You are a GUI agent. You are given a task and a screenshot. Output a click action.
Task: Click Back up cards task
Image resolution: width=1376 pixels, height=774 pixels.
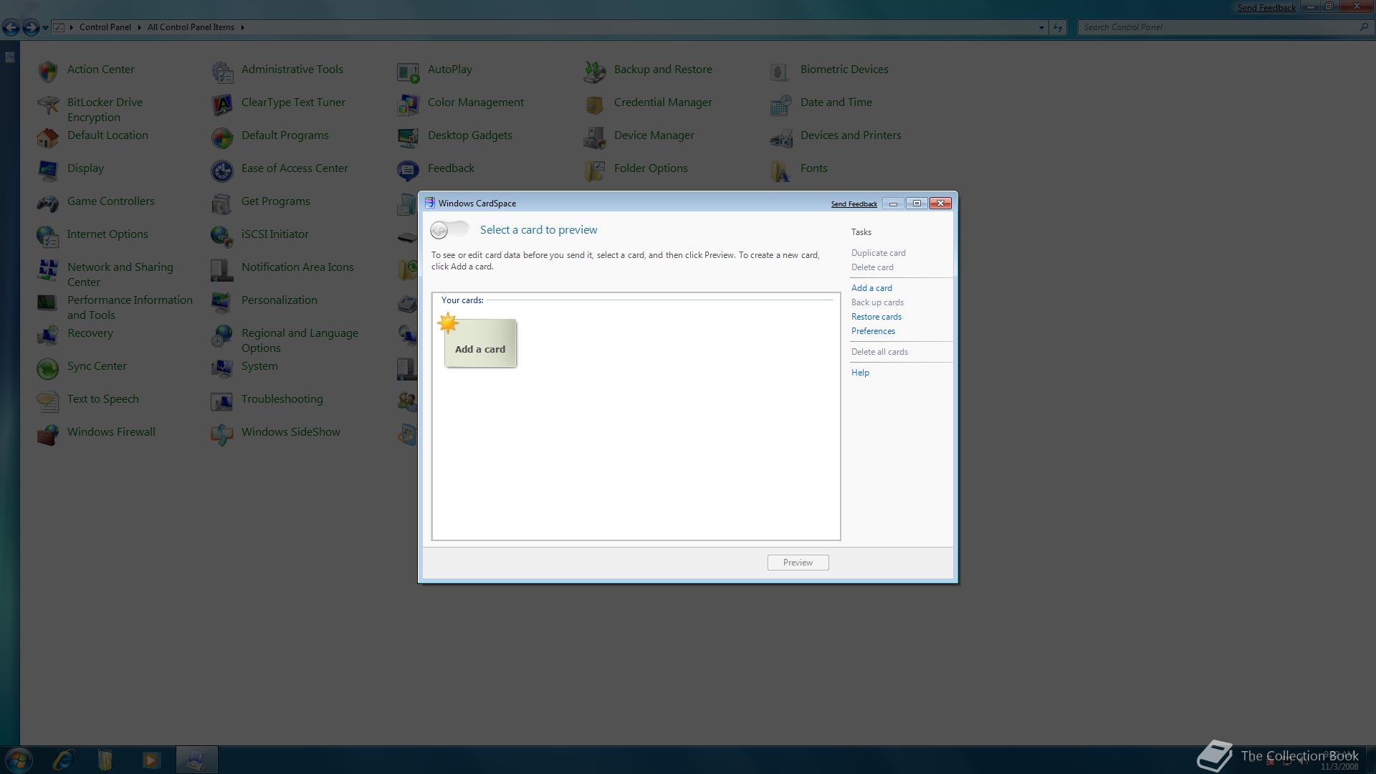(x=877, y=302)
